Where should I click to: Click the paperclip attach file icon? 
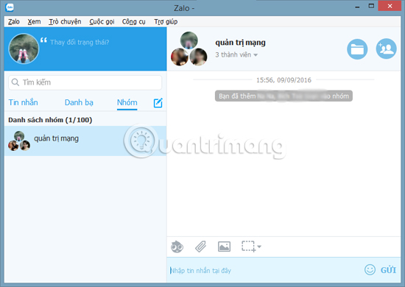point(200,247)
